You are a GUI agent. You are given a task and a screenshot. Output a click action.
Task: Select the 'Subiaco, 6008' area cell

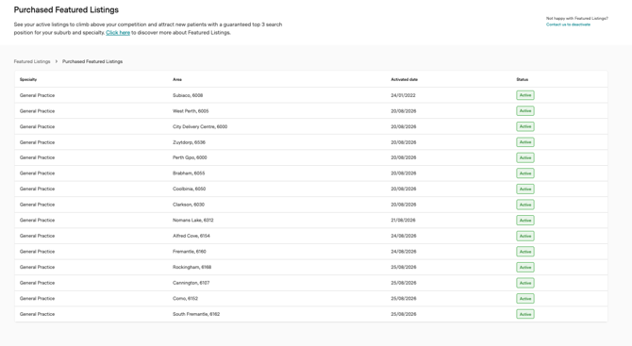point(188,95)
